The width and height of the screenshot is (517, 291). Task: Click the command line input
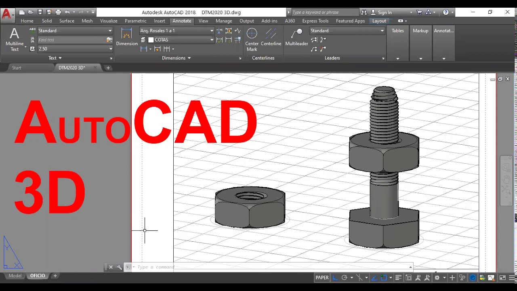coord(271,267)
